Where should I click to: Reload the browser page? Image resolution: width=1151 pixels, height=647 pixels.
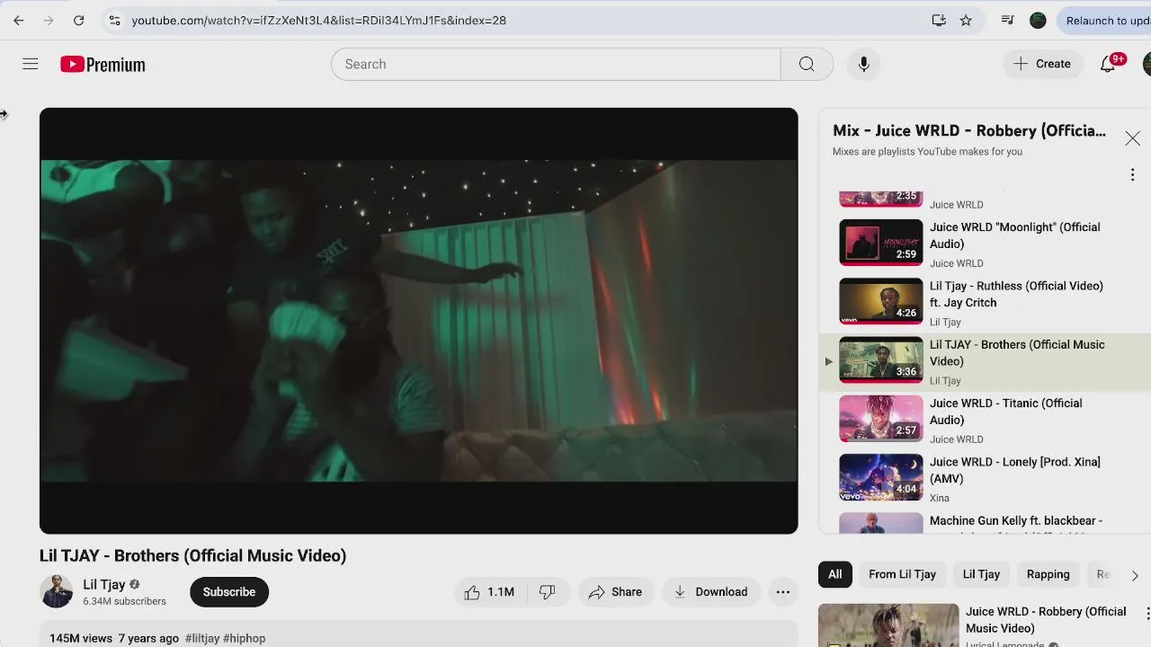(78, 20)
